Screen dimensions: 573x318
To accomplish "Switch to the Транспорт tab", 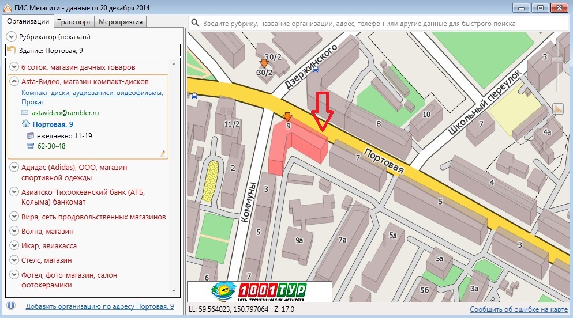I will click(x=73, y=22).
